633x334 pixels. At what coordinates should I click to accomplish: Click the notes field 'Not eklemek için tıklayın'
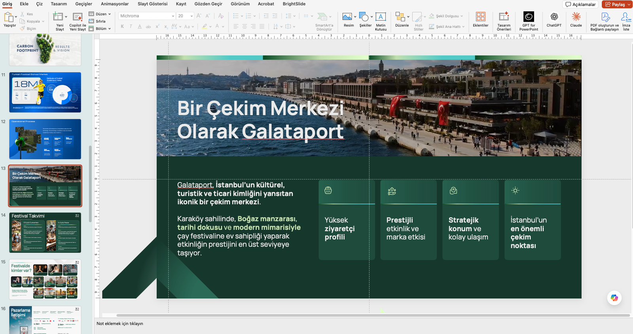tap(120, 324)
